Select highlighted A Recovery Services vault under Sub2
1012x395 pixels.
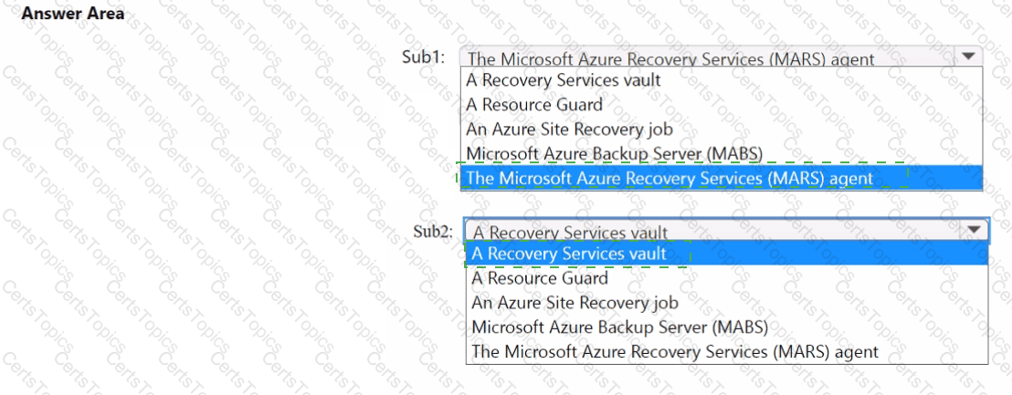click(x=570, y=254)
